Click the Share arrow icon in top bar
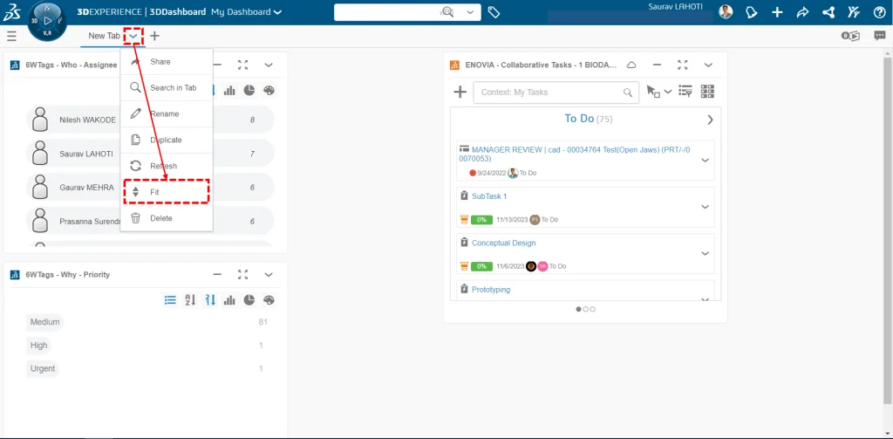Image resolution: width=893 pixels, height=439 pixels. (803, 12)
